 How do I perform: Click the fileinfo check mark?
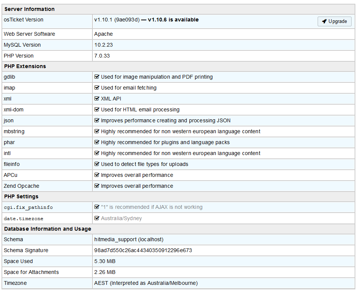click(x=97, y=164)
